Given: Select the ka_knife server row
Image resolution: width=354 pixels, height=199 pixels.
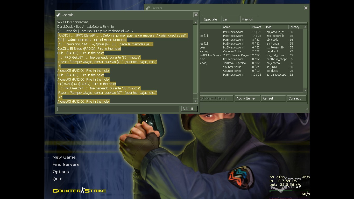Looking at the screenshot, I should (x=251, y=67).
